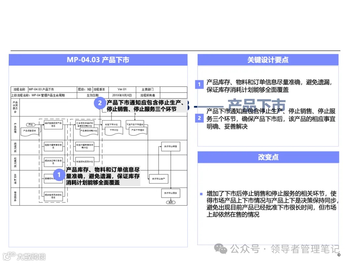
Task: Click the MP-04.03 产品下市 title header
Action: click(98, 60)
